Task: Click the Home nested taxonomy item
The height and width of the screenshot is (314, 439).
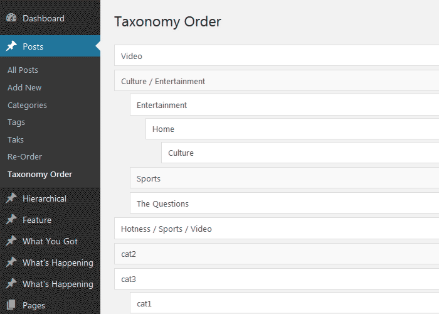Action: pyautogui.click(x=292, y=129)
